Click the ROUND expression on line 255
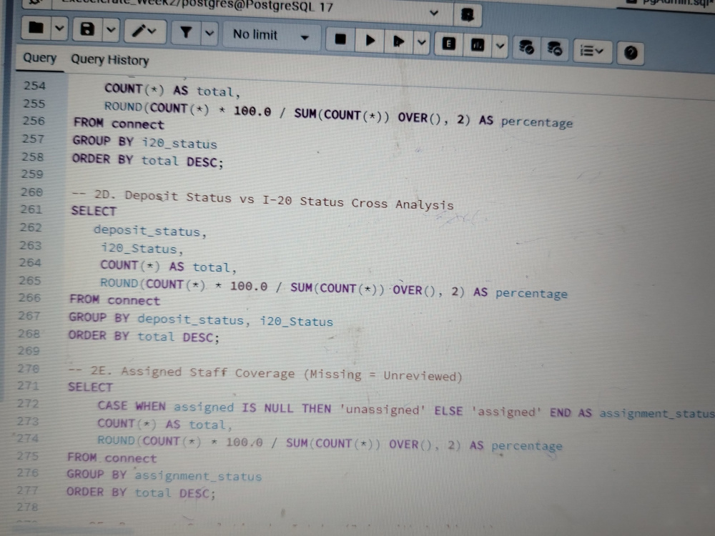 338,115
